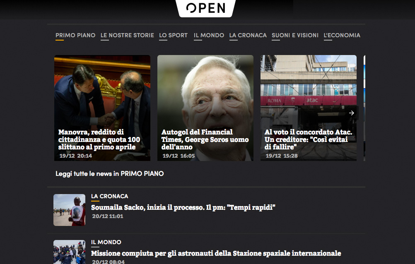Click the OPEN logo at top
Screen dimensions: 415x264
tap(206, 8)
